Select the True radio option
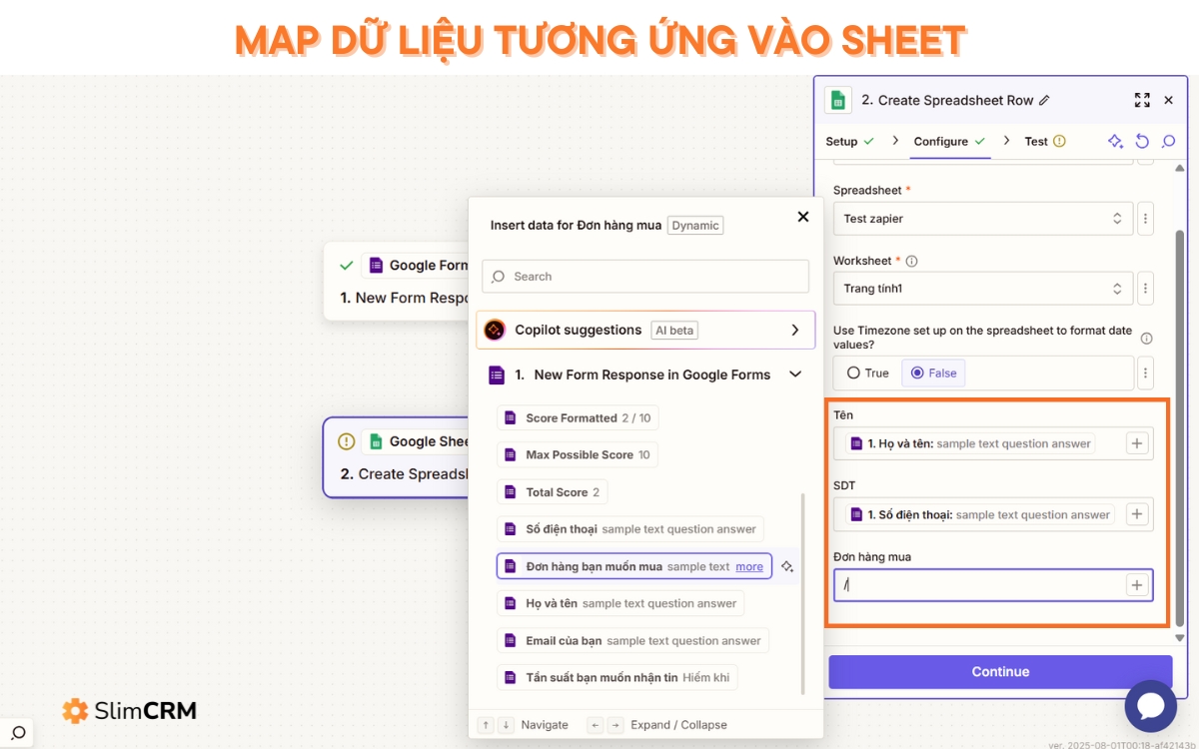The height and width of the screenshot is (749, 1199). (x=867, y=373)
